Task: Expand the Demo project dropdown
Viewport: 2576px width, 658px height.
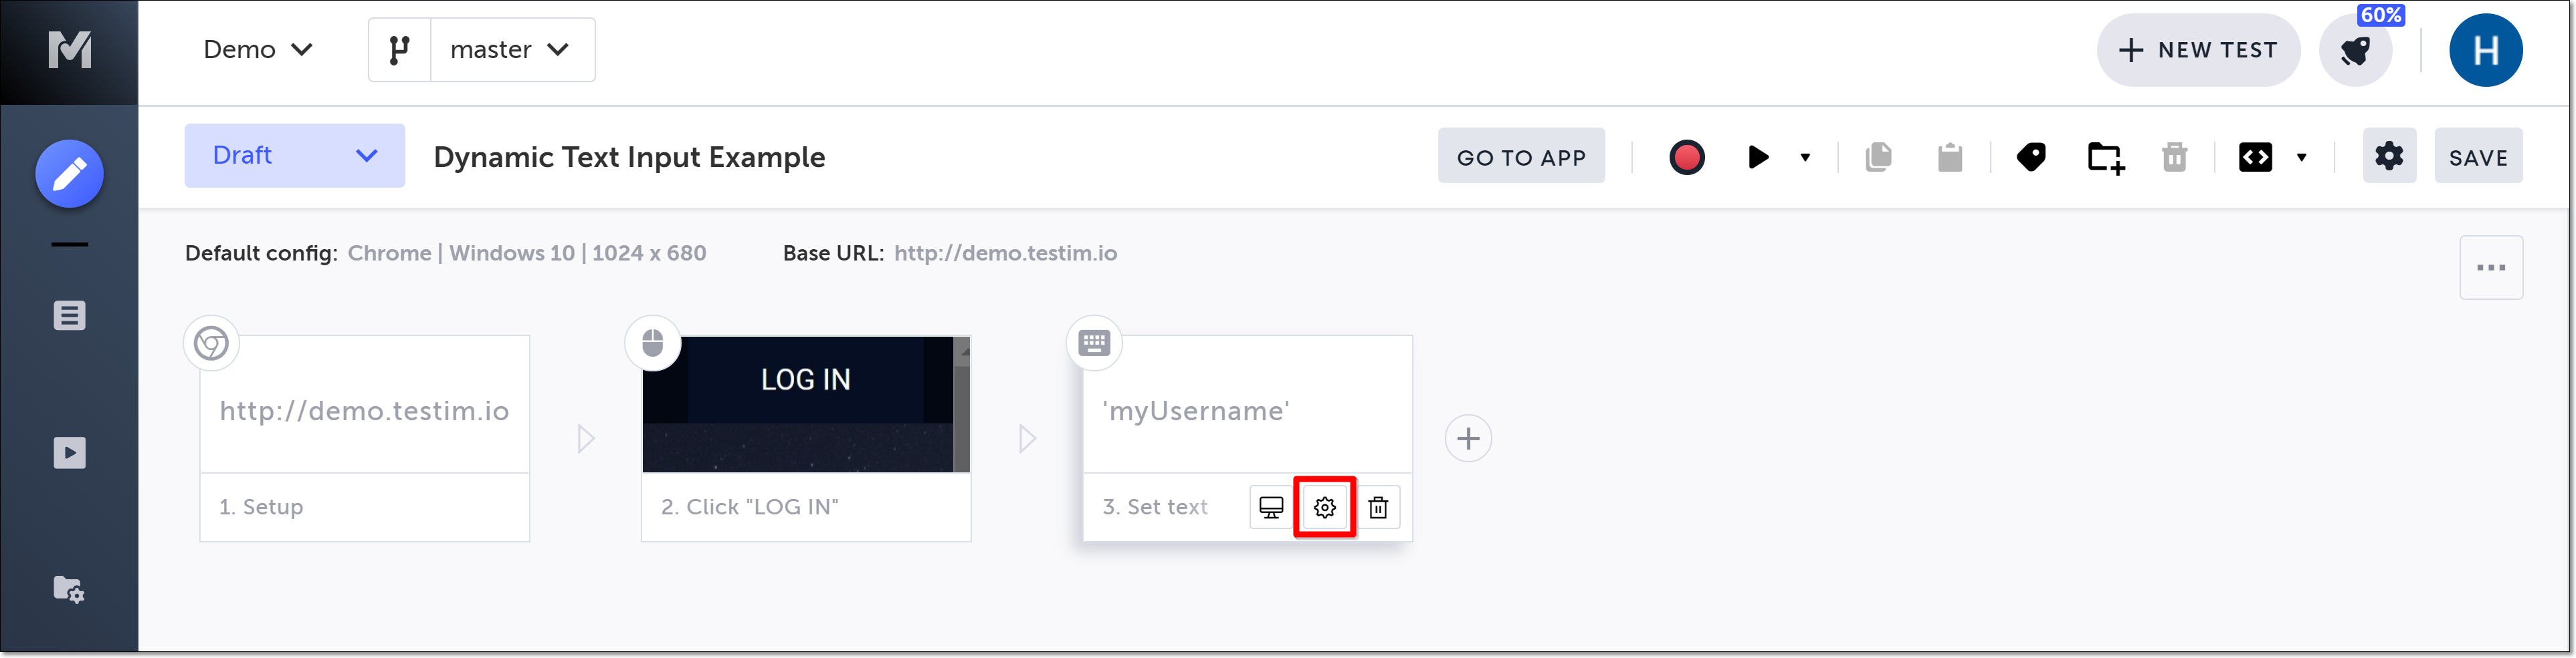Action: 257,50
